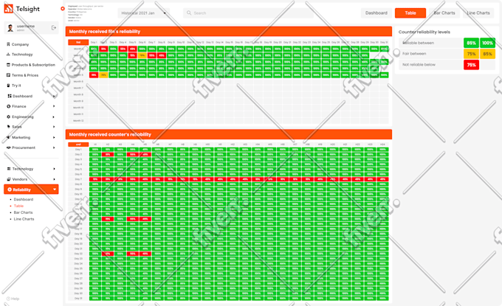Click the Try it icon
Viewport: 502px width, 306px height.
point(9,86)
